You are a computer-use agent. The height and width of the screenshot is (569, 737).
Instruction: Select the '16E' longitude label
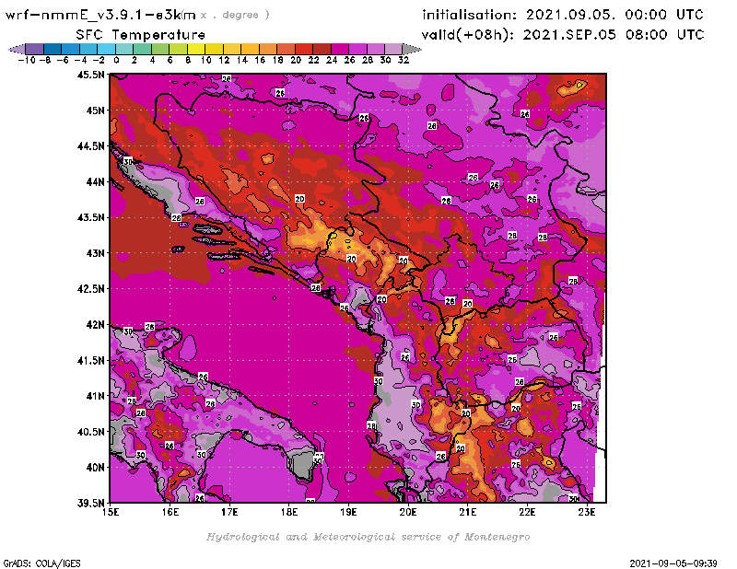[x=170, y=512]
